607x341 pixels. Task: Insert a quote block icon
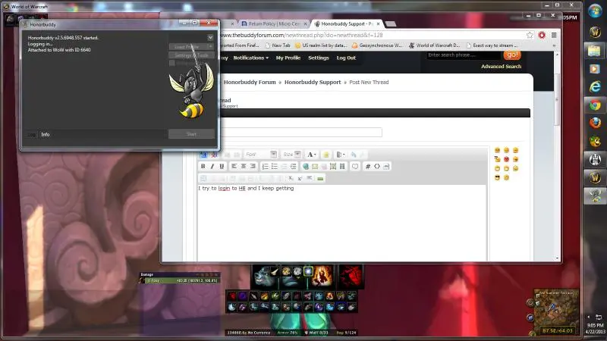click(x=355, y=166)
